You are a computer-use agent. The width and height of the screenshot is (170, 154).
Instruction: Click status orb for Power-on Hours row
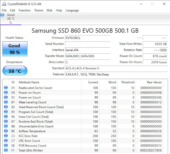6,93
